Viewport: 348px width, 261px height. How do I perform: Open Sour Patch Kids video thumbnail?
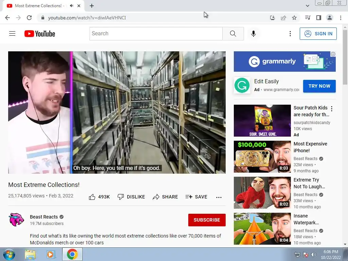262,121
